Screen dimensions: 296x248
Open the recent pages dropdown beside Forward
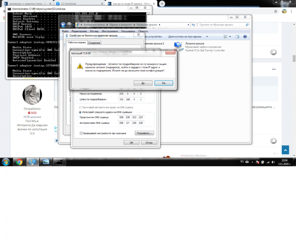click(73, 25)
